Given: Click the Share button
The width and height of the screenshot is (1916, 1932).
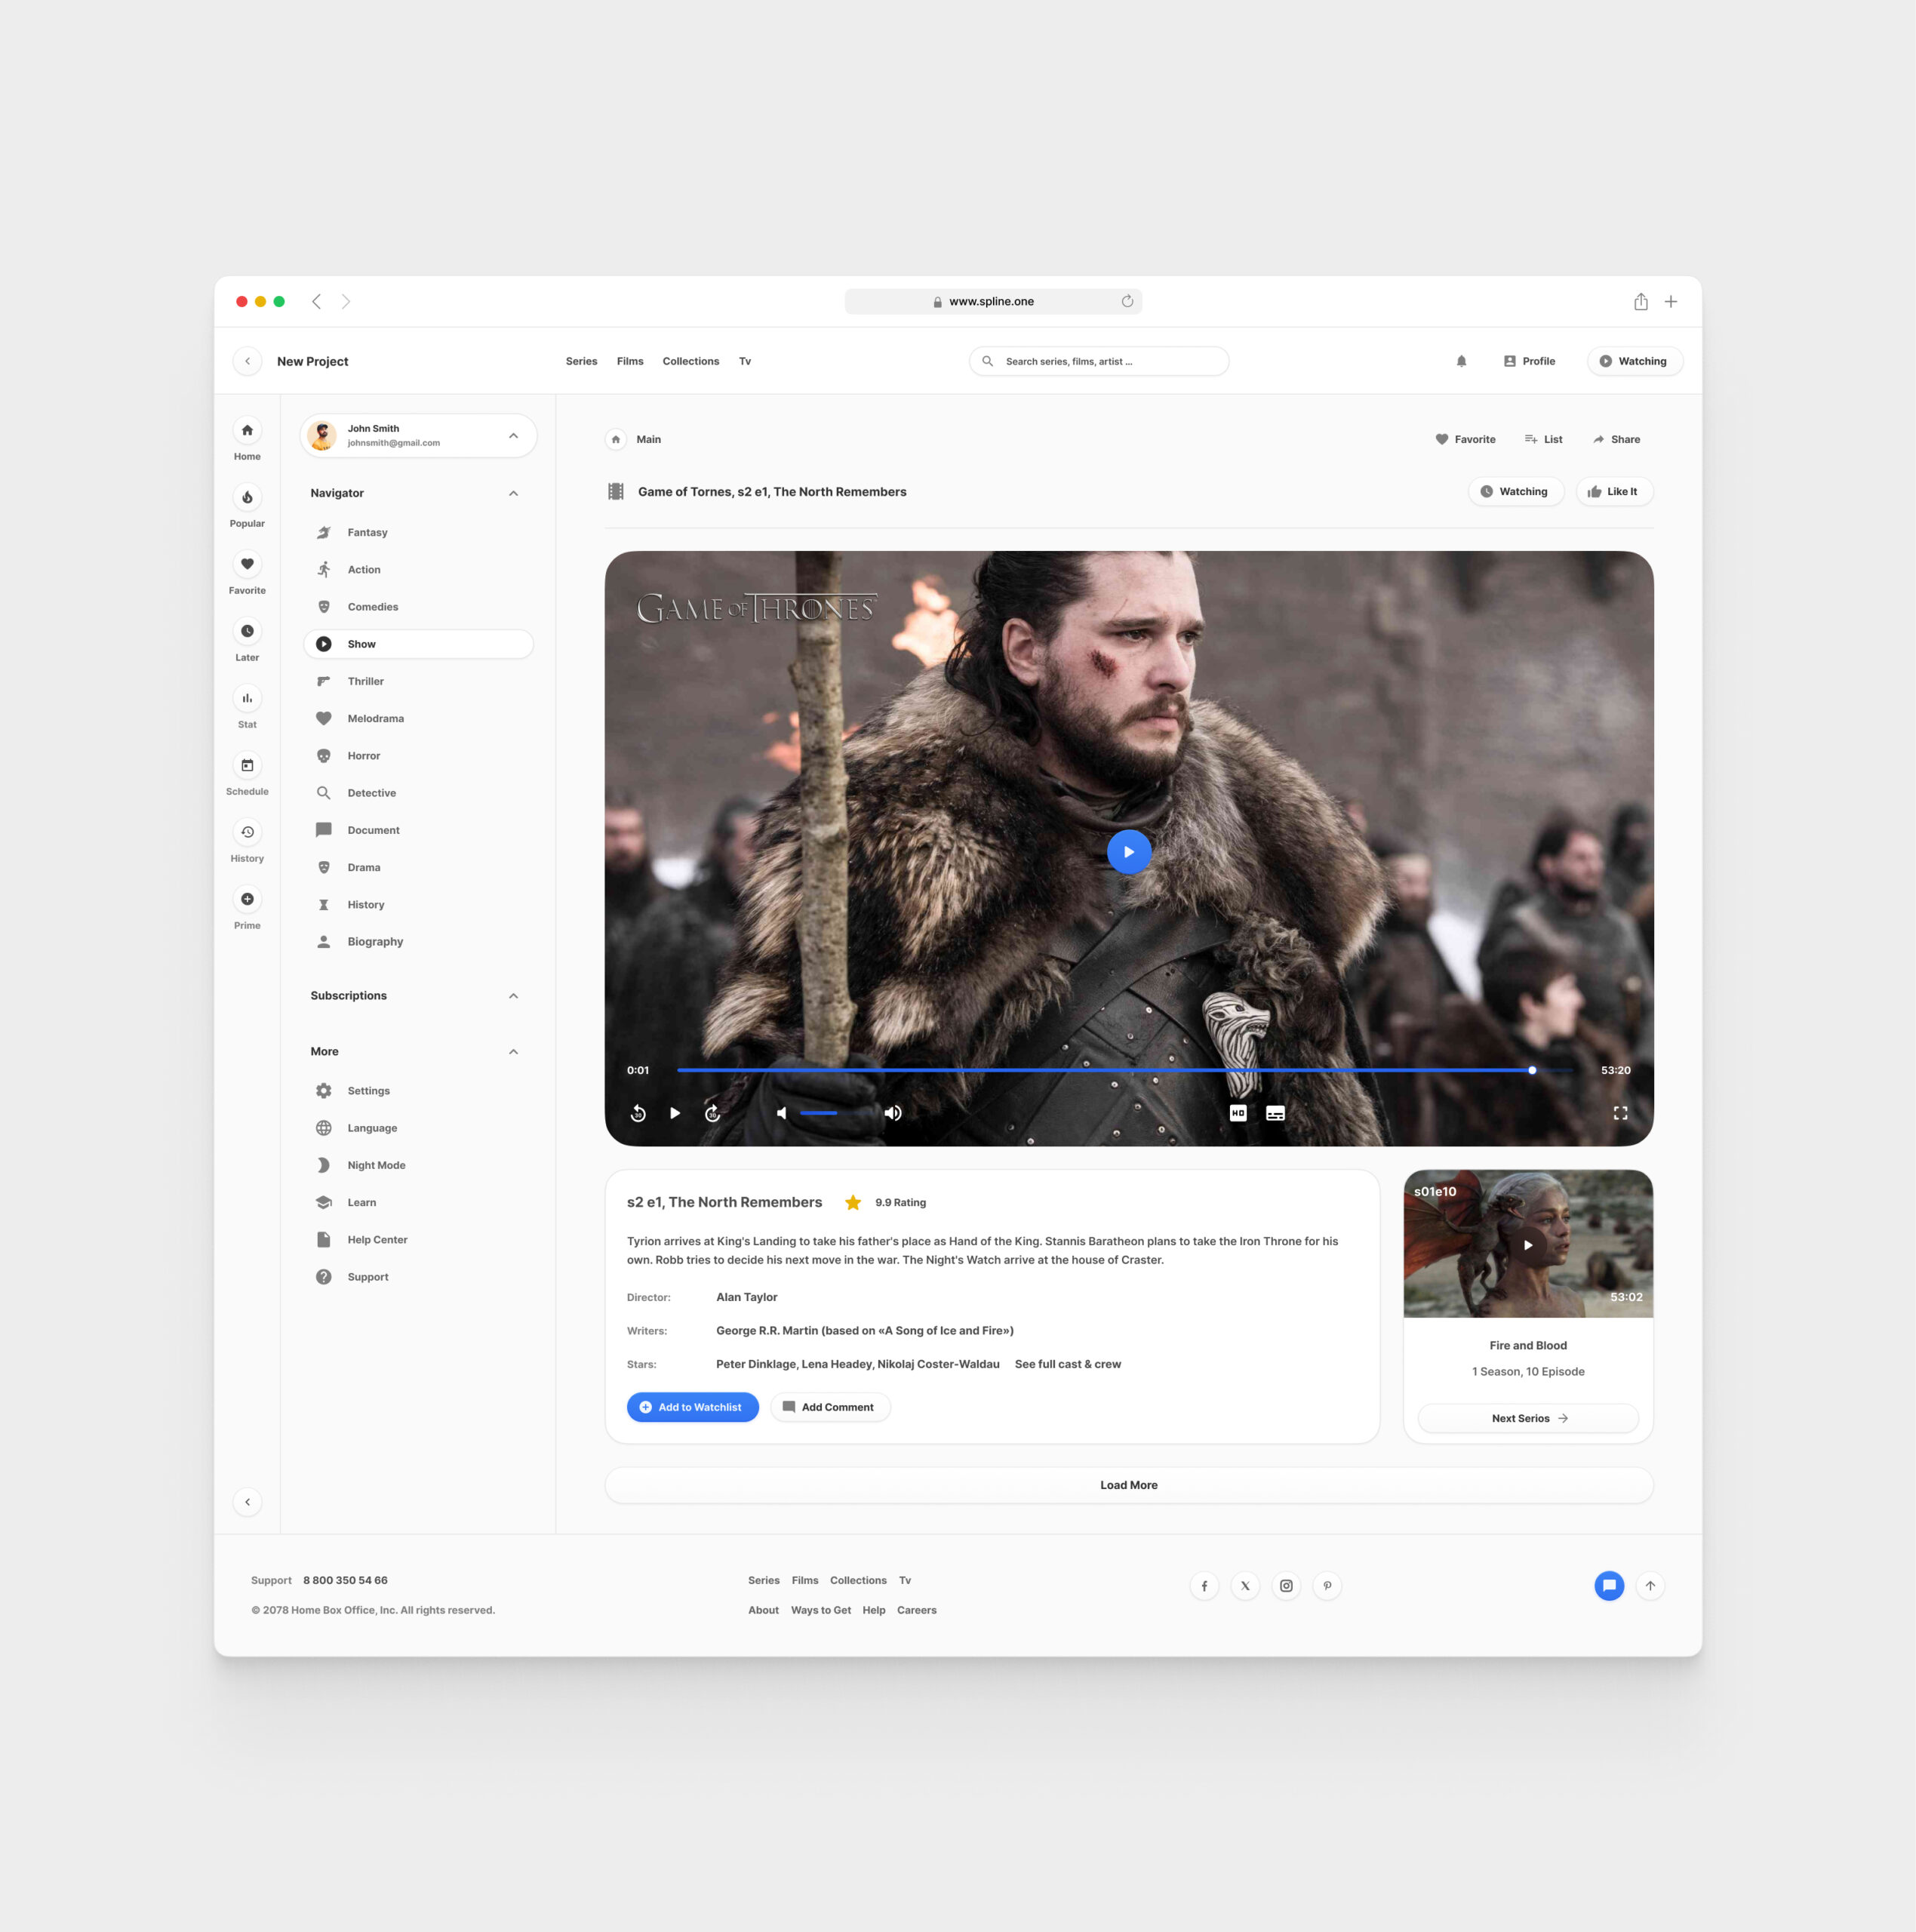Looking at the screenshot, I should pyautogui.click(x=1616, y=439).
